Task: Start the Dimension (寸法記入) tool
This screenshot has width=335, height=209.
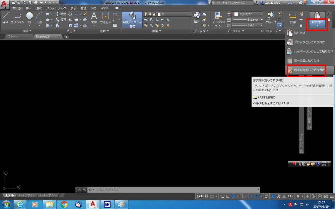Action: 106,17
